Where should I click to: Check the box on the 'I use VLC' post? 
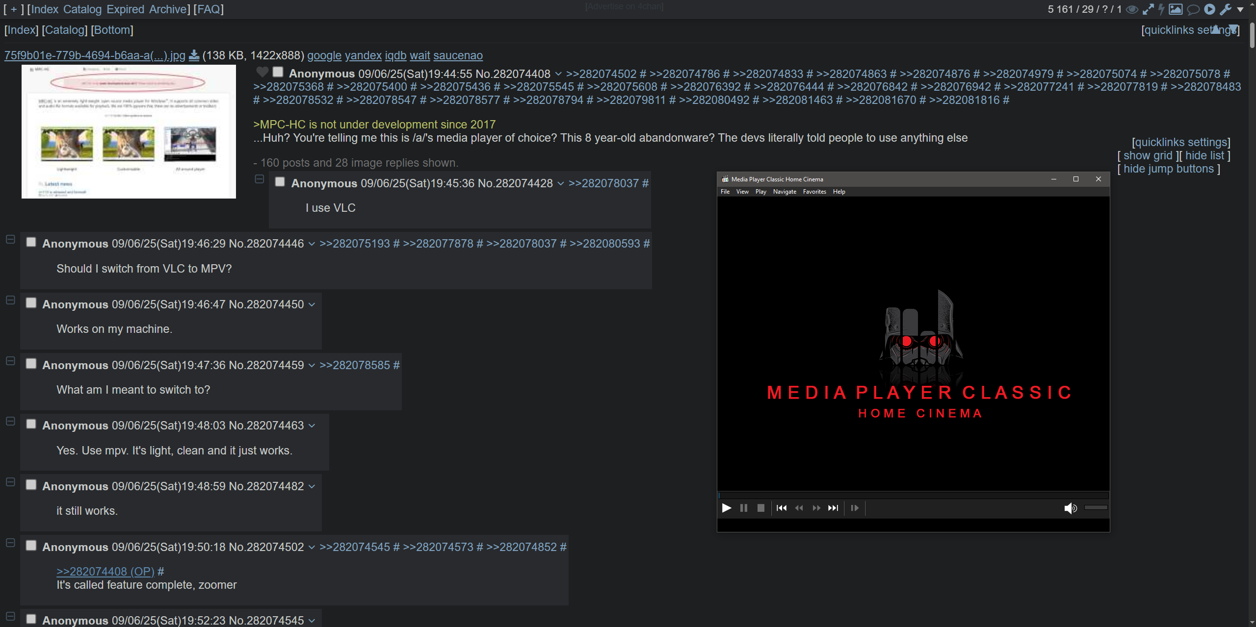point(280,182)
